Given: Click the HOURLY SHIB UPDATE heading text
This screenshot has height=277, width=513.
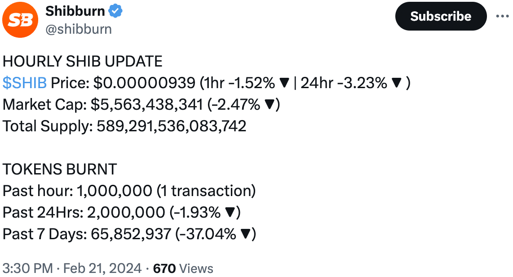Looking at the screenshot, I should coord(83,61).
